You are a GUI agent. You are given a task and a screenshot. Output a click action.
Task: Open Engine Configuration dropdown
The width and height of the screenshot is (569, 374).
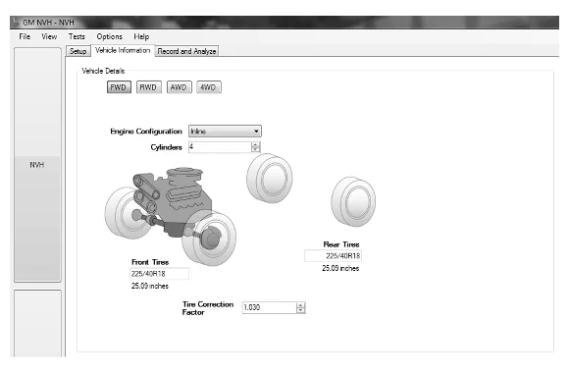point(225,132)
